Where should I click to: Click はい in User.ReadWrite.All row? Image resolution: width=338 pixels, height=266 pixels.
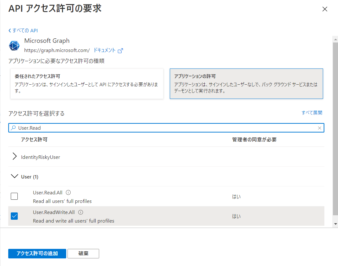pos(236,216)
